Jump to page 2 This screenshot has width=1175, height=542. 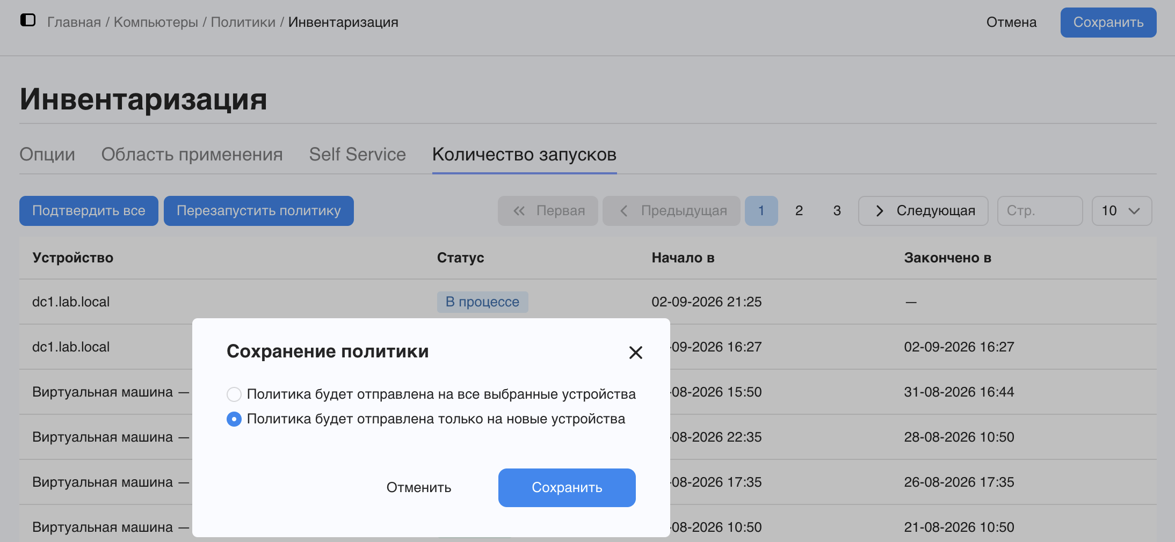[799, 211]
